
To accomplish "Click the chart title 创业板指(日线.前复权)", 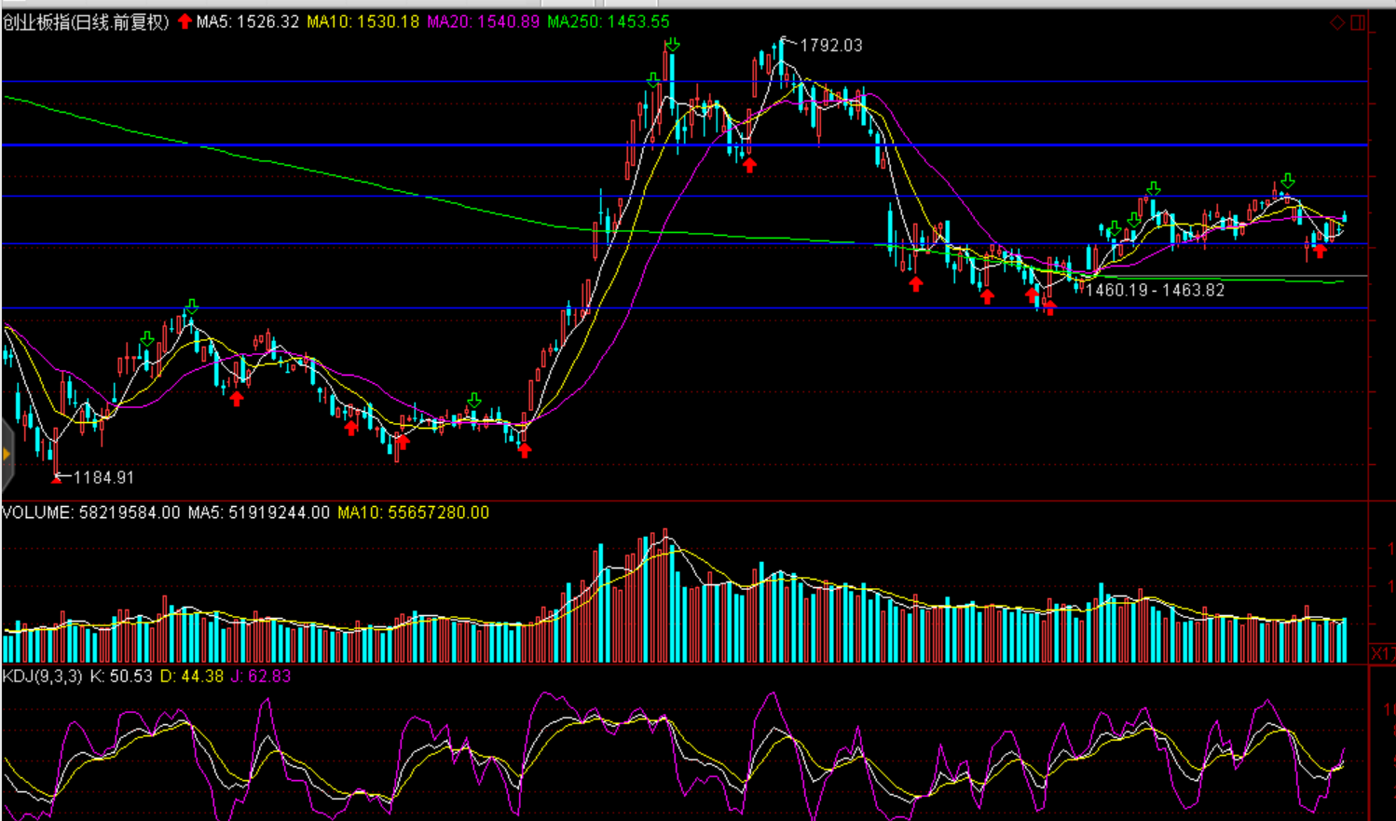I will coord(86,21).
